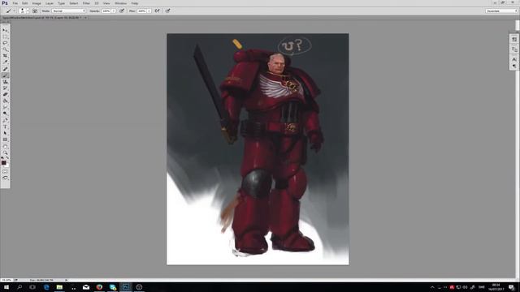
Task: Open the View menu
Action: (x=106, y=3)
